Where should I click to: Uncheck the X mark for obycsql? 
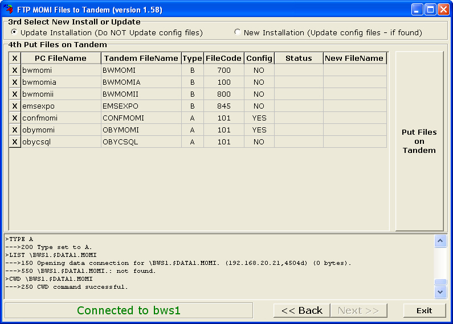coord(15,142)
